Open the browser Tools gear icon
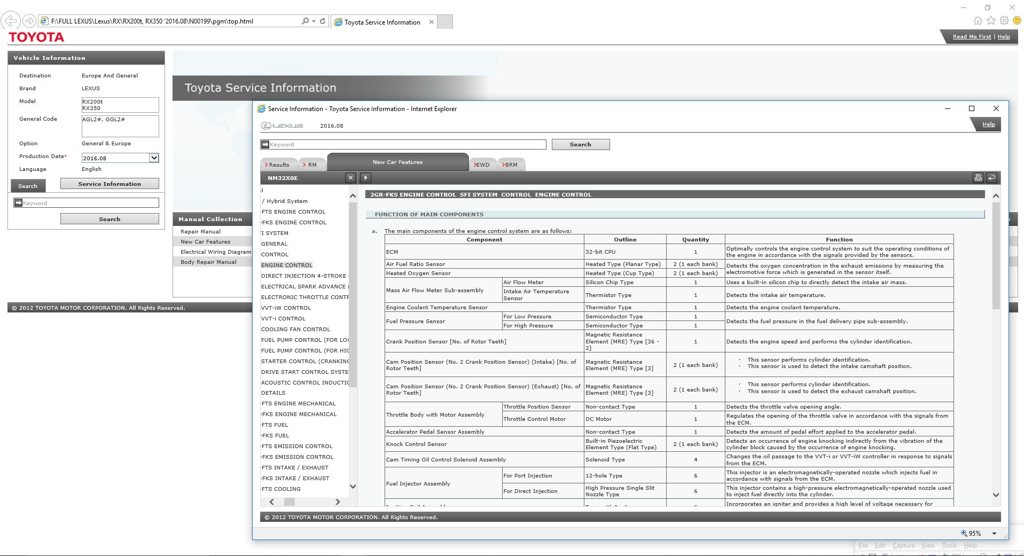1024x556 pixels. pyautogui.click(x=1004, y=20)
